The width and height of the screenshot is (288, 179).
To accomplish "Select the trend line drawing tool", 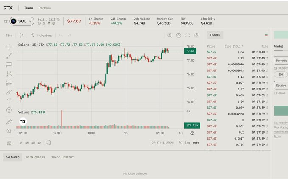I will coord(9,56).
